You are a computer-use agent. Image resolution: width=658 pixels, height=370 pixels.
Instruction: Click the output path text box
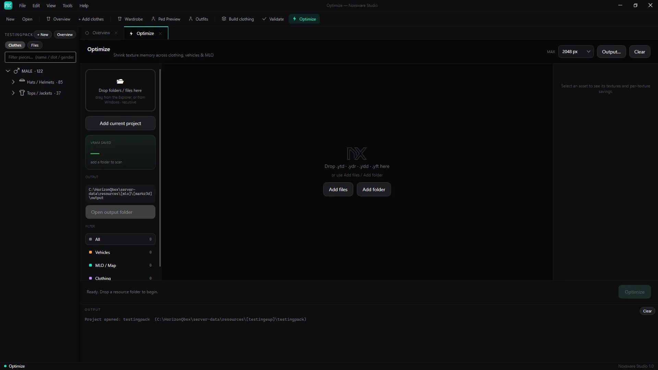[x=120, y=194]
